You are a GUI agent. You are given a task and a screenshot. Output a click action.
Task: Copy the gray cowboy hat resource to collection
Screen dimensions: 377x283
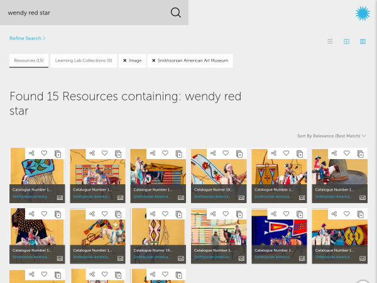[360, 153]
